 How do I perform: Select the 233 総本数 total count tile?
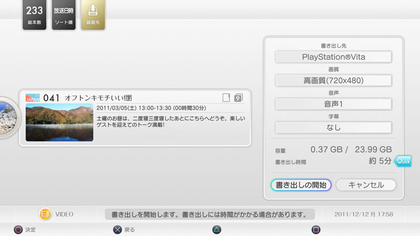(35, 15)
